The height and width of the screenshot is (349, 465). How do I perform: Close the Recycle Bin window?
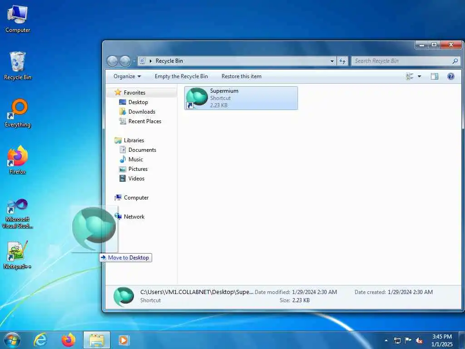tap(451, 45)
